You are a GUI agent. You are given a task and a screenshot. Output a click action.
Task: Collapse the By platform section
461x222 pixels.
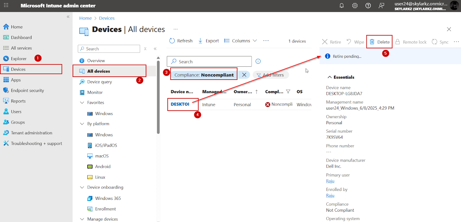click(82, 124)
